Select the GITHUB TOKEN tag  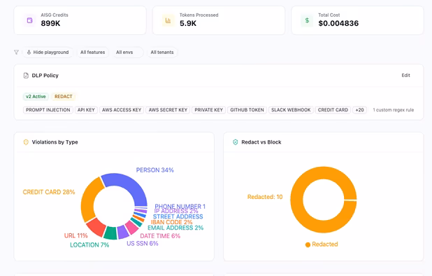pos(247,110)
